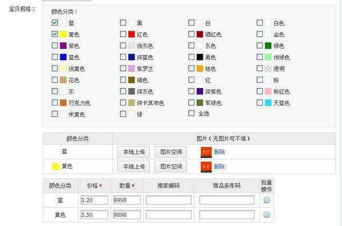
Task: Check the 褐色 checkbox
Action: pos(123,79)
